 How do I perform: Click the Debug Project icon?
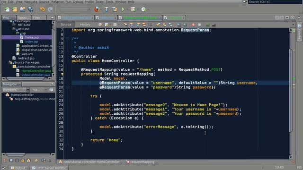[133, 9]
